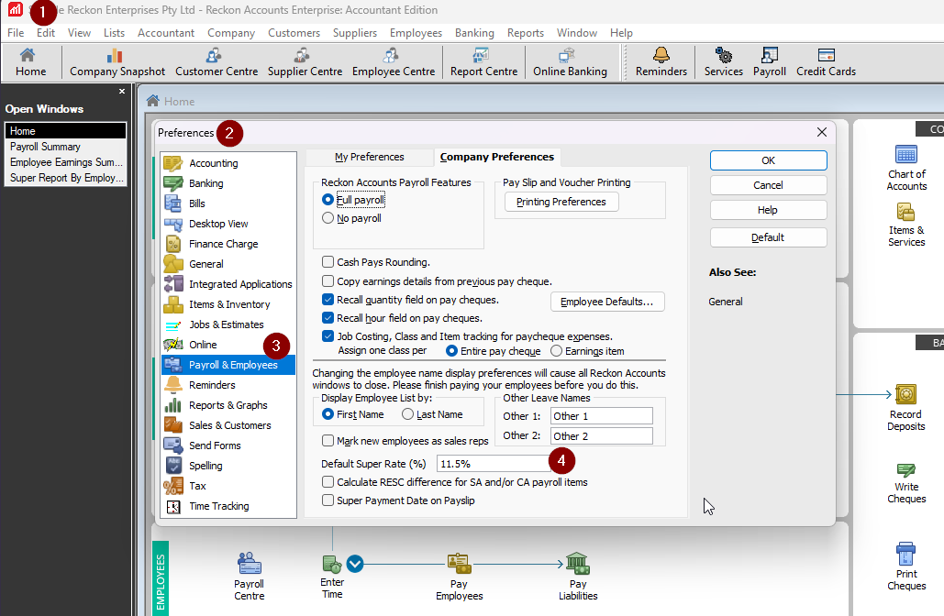Open Payroll Centre on the Home page
Image resolution: width=944 pixels, height=616 pixels.
(x=249, y=577)
